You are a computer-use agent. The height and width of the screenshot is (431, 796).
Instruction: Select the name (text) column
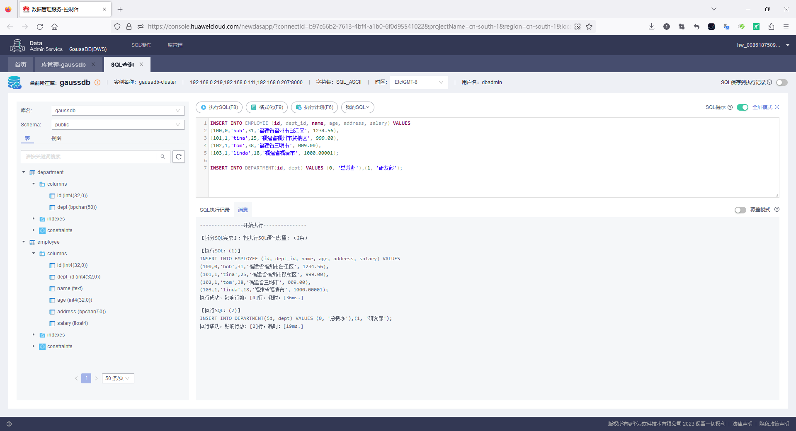pos(70,288)
